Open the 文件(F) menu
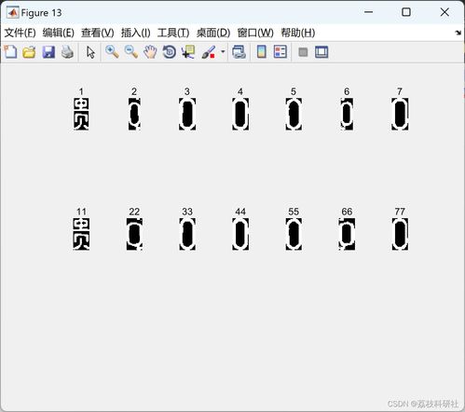 (x=21, y=33)
